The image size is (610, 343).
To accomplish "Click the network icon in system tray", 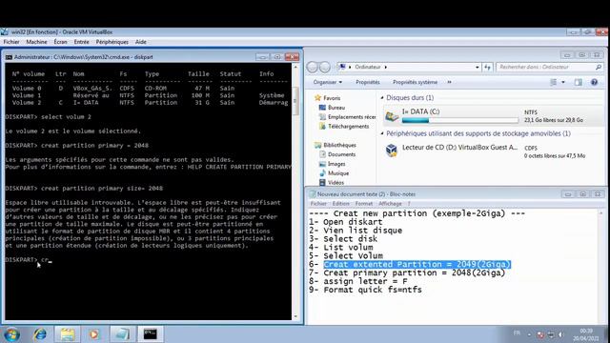I will 551,334.
